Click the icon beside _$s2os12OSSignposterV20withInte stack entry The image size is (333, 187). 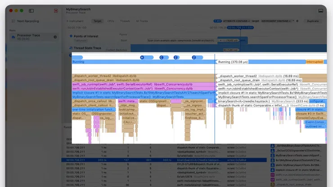coord(272,151)
